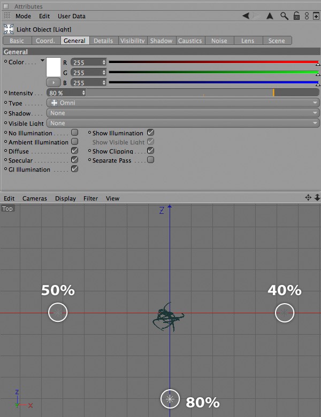The image size is (321, 417).
Task: Click the viewport zoom arrows icon
Action: click(317, 198)
